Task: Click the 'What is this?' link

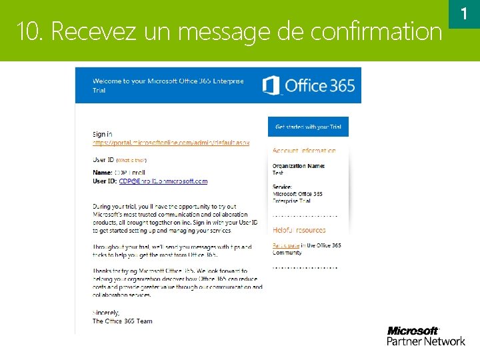Action: 131,160
